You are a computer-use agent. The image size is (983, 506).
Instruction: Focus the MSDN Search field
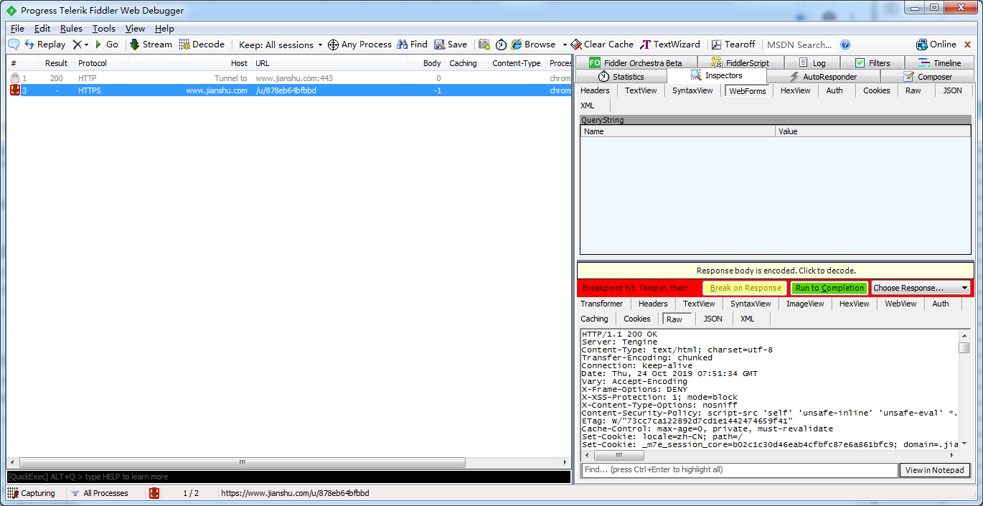(x=799, y=44)
